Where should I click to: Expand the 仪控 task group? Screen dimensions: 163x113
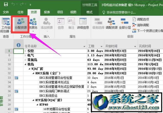click(x=25, y=51)
